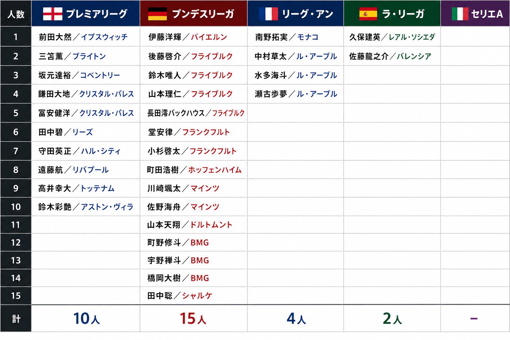
Task: Click 田中聡／シャルケ entry
Action: click(x=180, y=296)
